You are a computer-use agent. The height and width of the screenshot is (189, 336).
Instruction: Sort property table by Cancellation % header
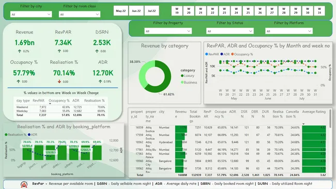[292, 114]
